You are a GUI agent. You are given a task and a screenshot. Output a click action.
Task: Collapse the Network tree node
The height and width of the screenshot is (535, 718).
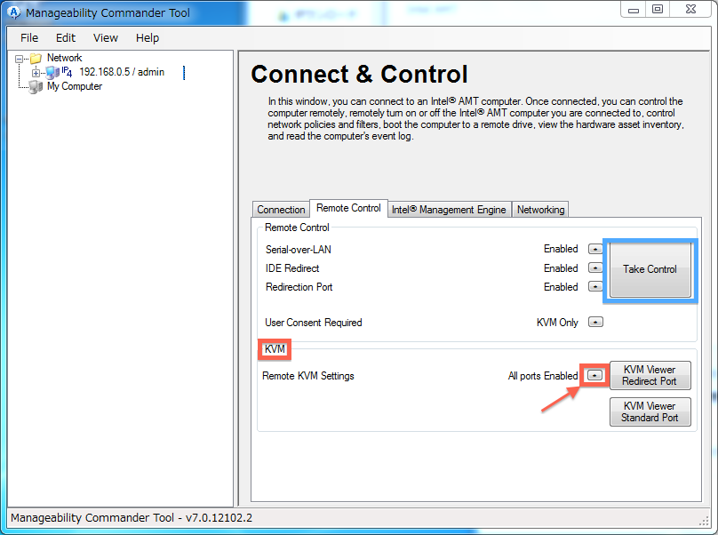point(19,59)
